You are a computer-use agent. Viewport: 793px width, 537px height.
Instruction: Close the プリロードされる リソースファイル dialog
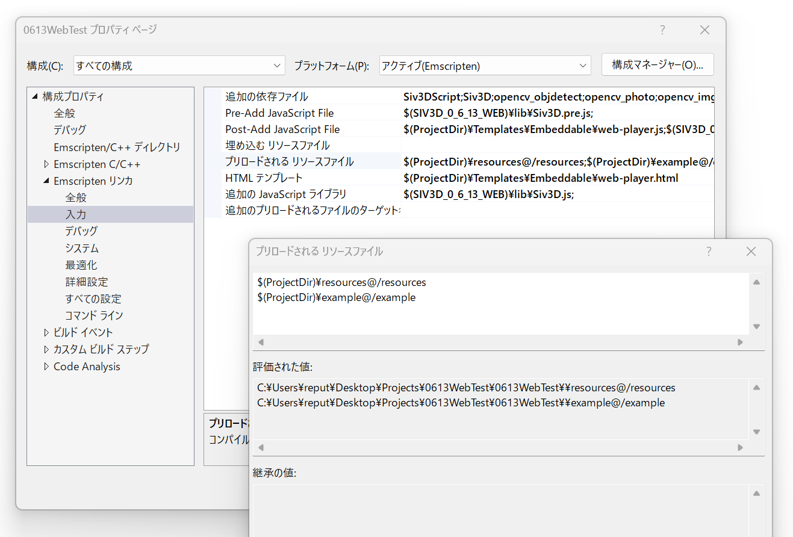[751, 252]
